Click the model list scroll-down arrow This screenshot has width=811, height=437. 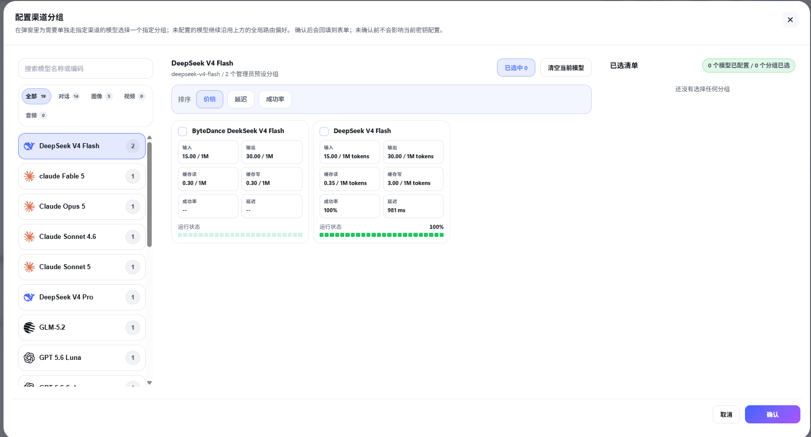click(x=149, y=383)
